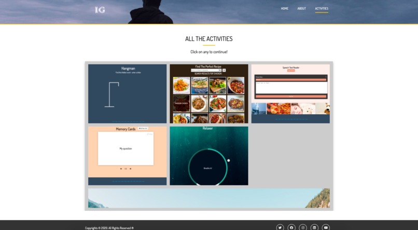This screenshot has height=230, width=418.
Task: Open the Twitter social icon in footer
Action: coord(280,227)
